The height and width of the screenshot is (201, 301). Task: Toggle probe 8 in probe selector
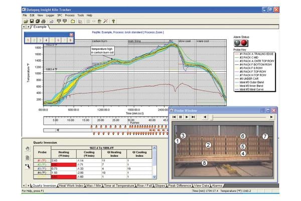71,40
